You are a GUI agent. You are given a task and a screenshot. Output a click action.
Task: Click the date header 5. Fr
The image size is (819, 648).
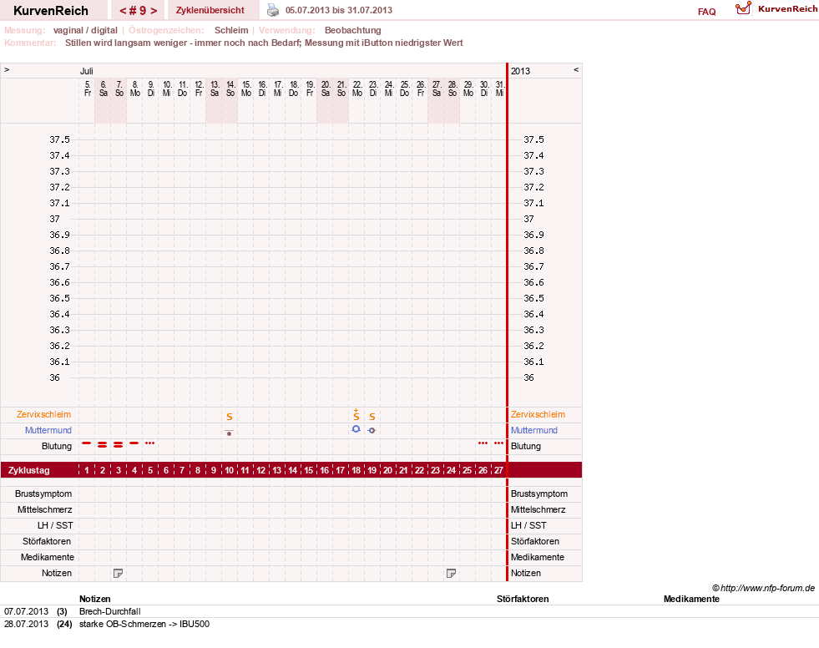87,89
